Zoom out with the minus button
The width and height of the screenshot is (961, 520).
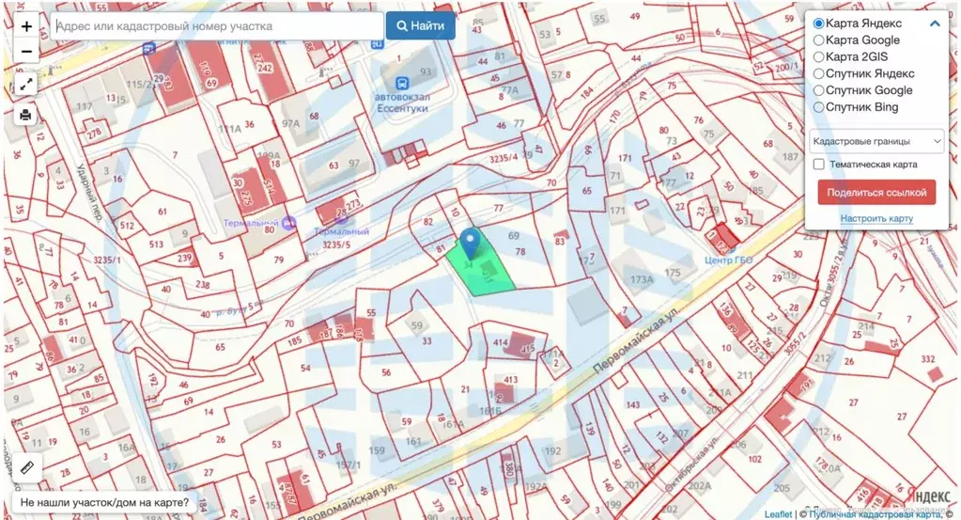(25, 52)
